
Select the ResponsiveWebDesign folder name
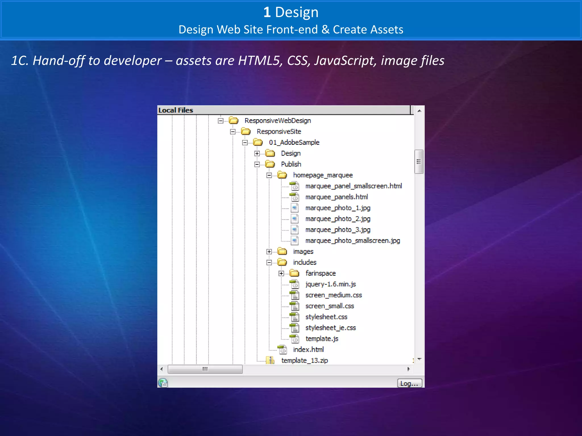point(278,121)
